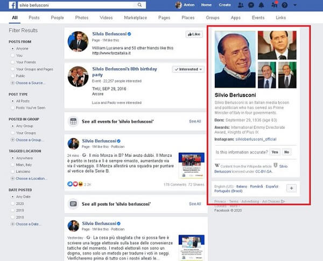
Task: Click the plus icon beside Choose a Date
Action: 12,224
